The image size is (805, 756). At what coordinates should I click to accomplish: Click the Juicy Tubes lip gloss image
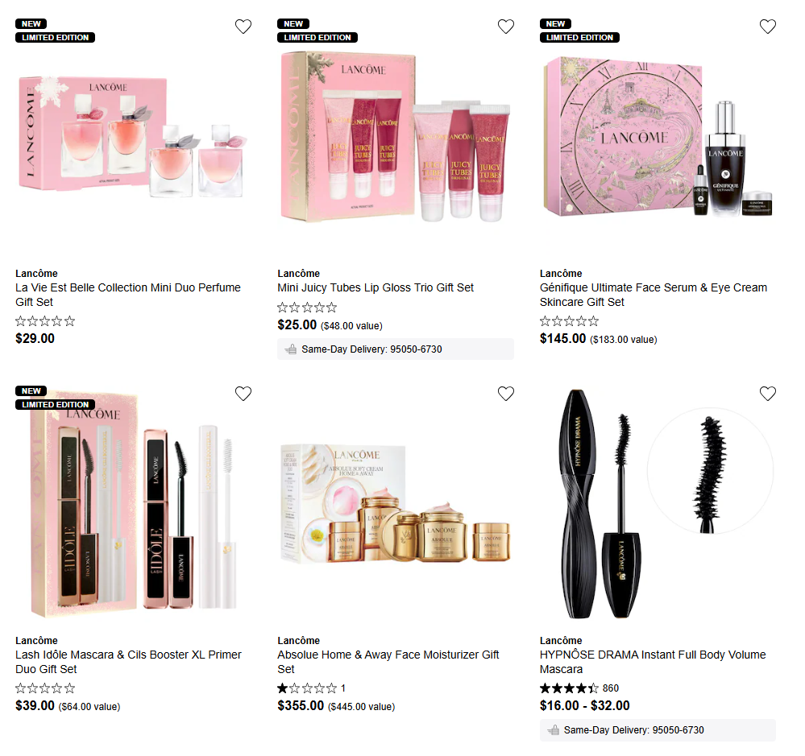click(396, 137)
